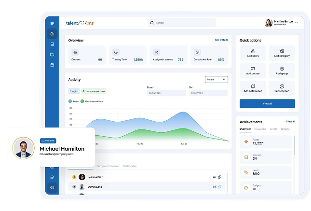Click Add course quick action
This screenshot has height=211, width=311.
(x=253, y=70)
